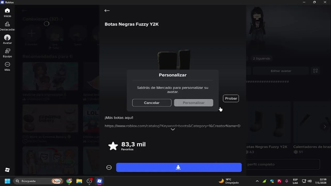Open the Avatar section in sidebar

coord(7,40)
